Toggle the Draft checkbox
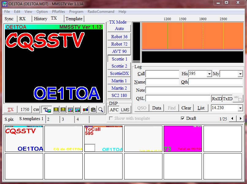This screenshot has width=247, height=184. tap(183, 118)
